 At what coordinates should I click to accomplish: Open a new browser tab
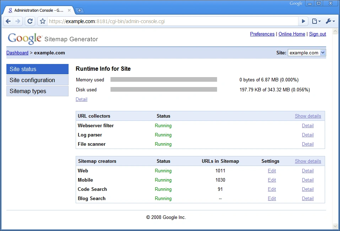click(80, 10)
